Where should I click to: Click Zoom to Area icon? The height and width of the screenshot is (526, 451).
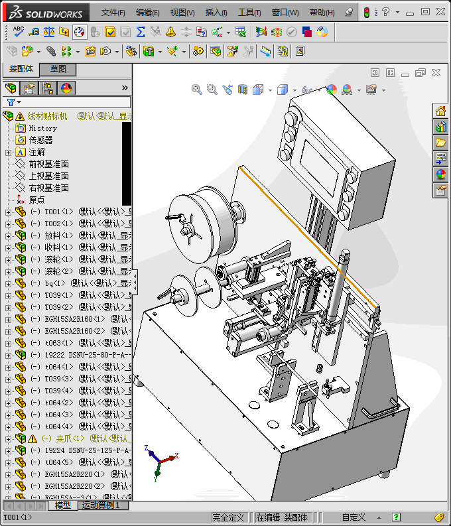(x=212, y=90)
